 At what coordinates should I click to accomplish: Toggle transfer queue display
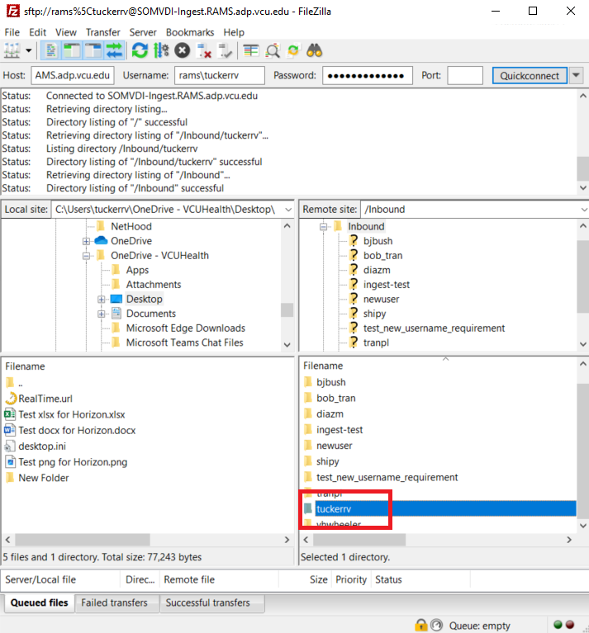pyautogui.click(x=114, y=51)
